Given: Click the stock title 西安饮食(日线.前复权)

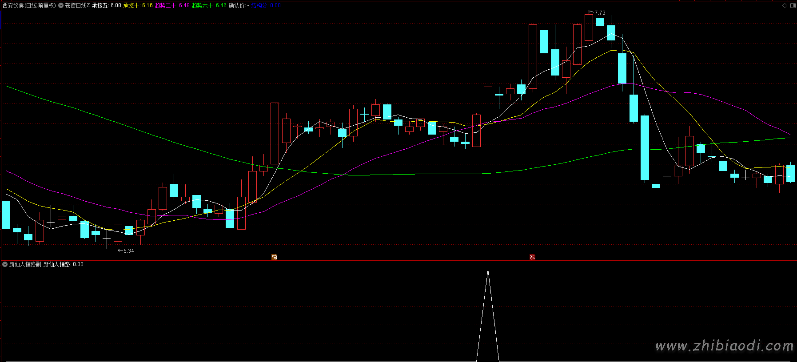Looking at the screenshot, I should click(29, 5).
